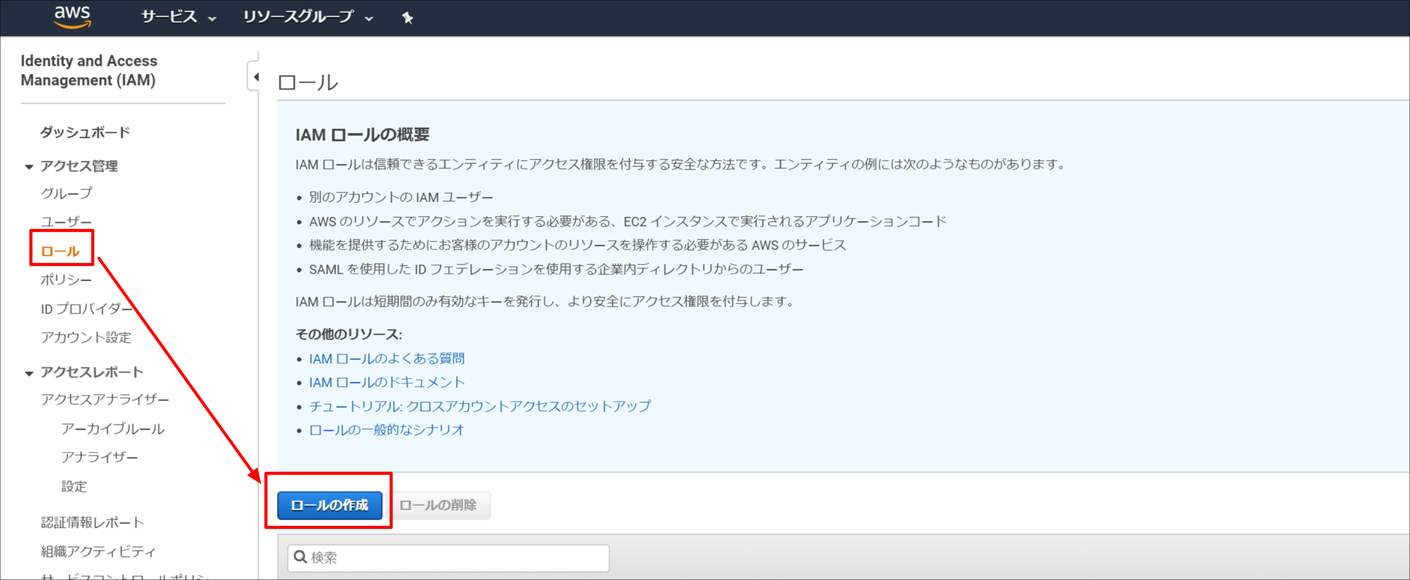Select ロール in sidebar
The image size is (1410, 580).
[60, 251]
